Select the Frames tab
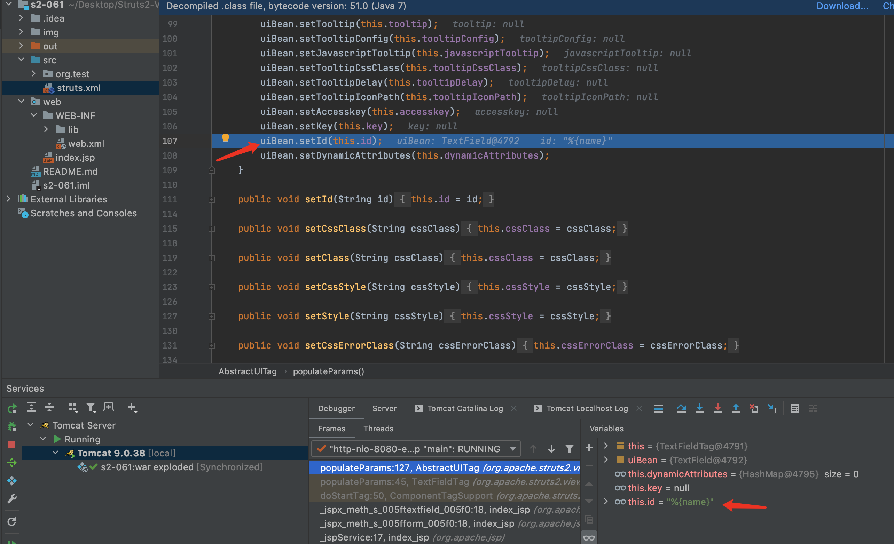Screen dimensions: 894x544 [x=332, y=429]
